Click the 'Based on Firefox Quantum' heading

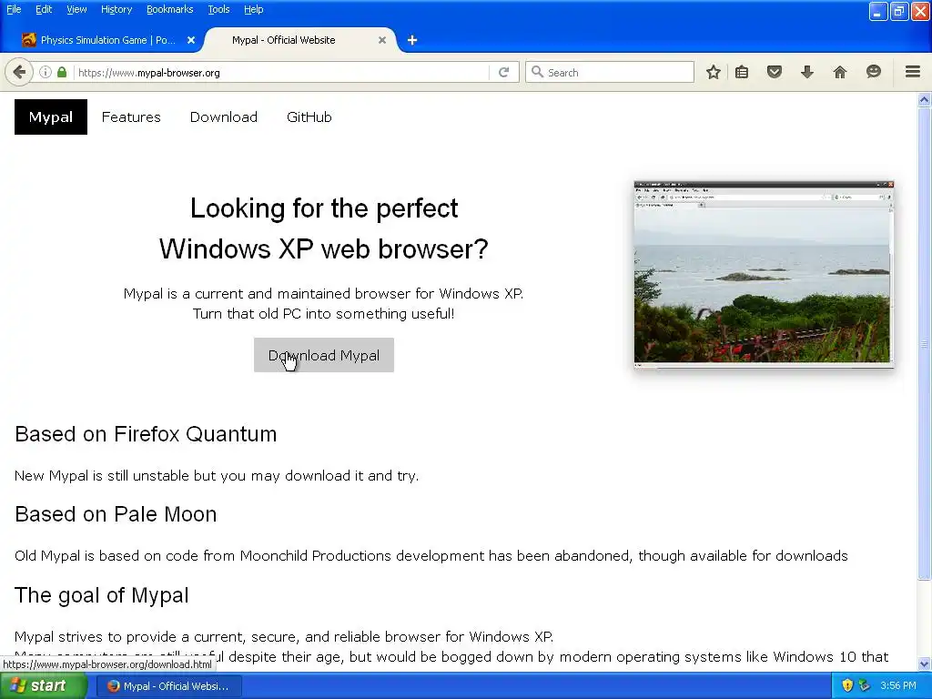(146, 434)
